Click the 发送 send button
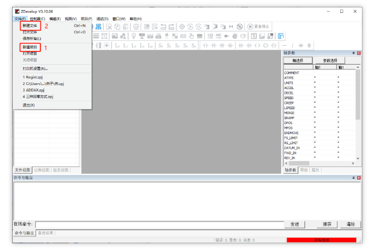 (x=295, y=224)
